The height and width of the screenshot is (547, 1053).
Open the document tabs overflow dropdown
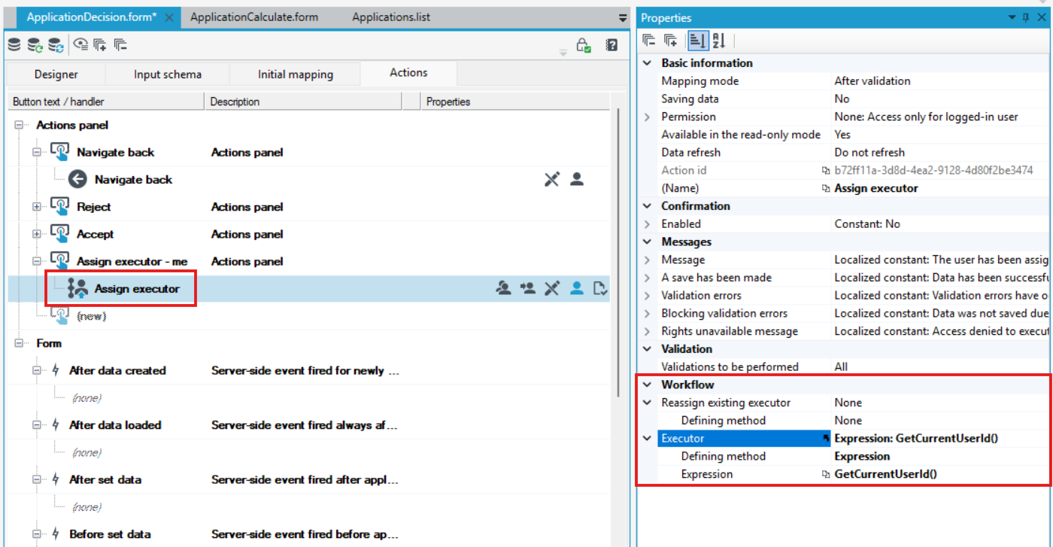(623, 17)
